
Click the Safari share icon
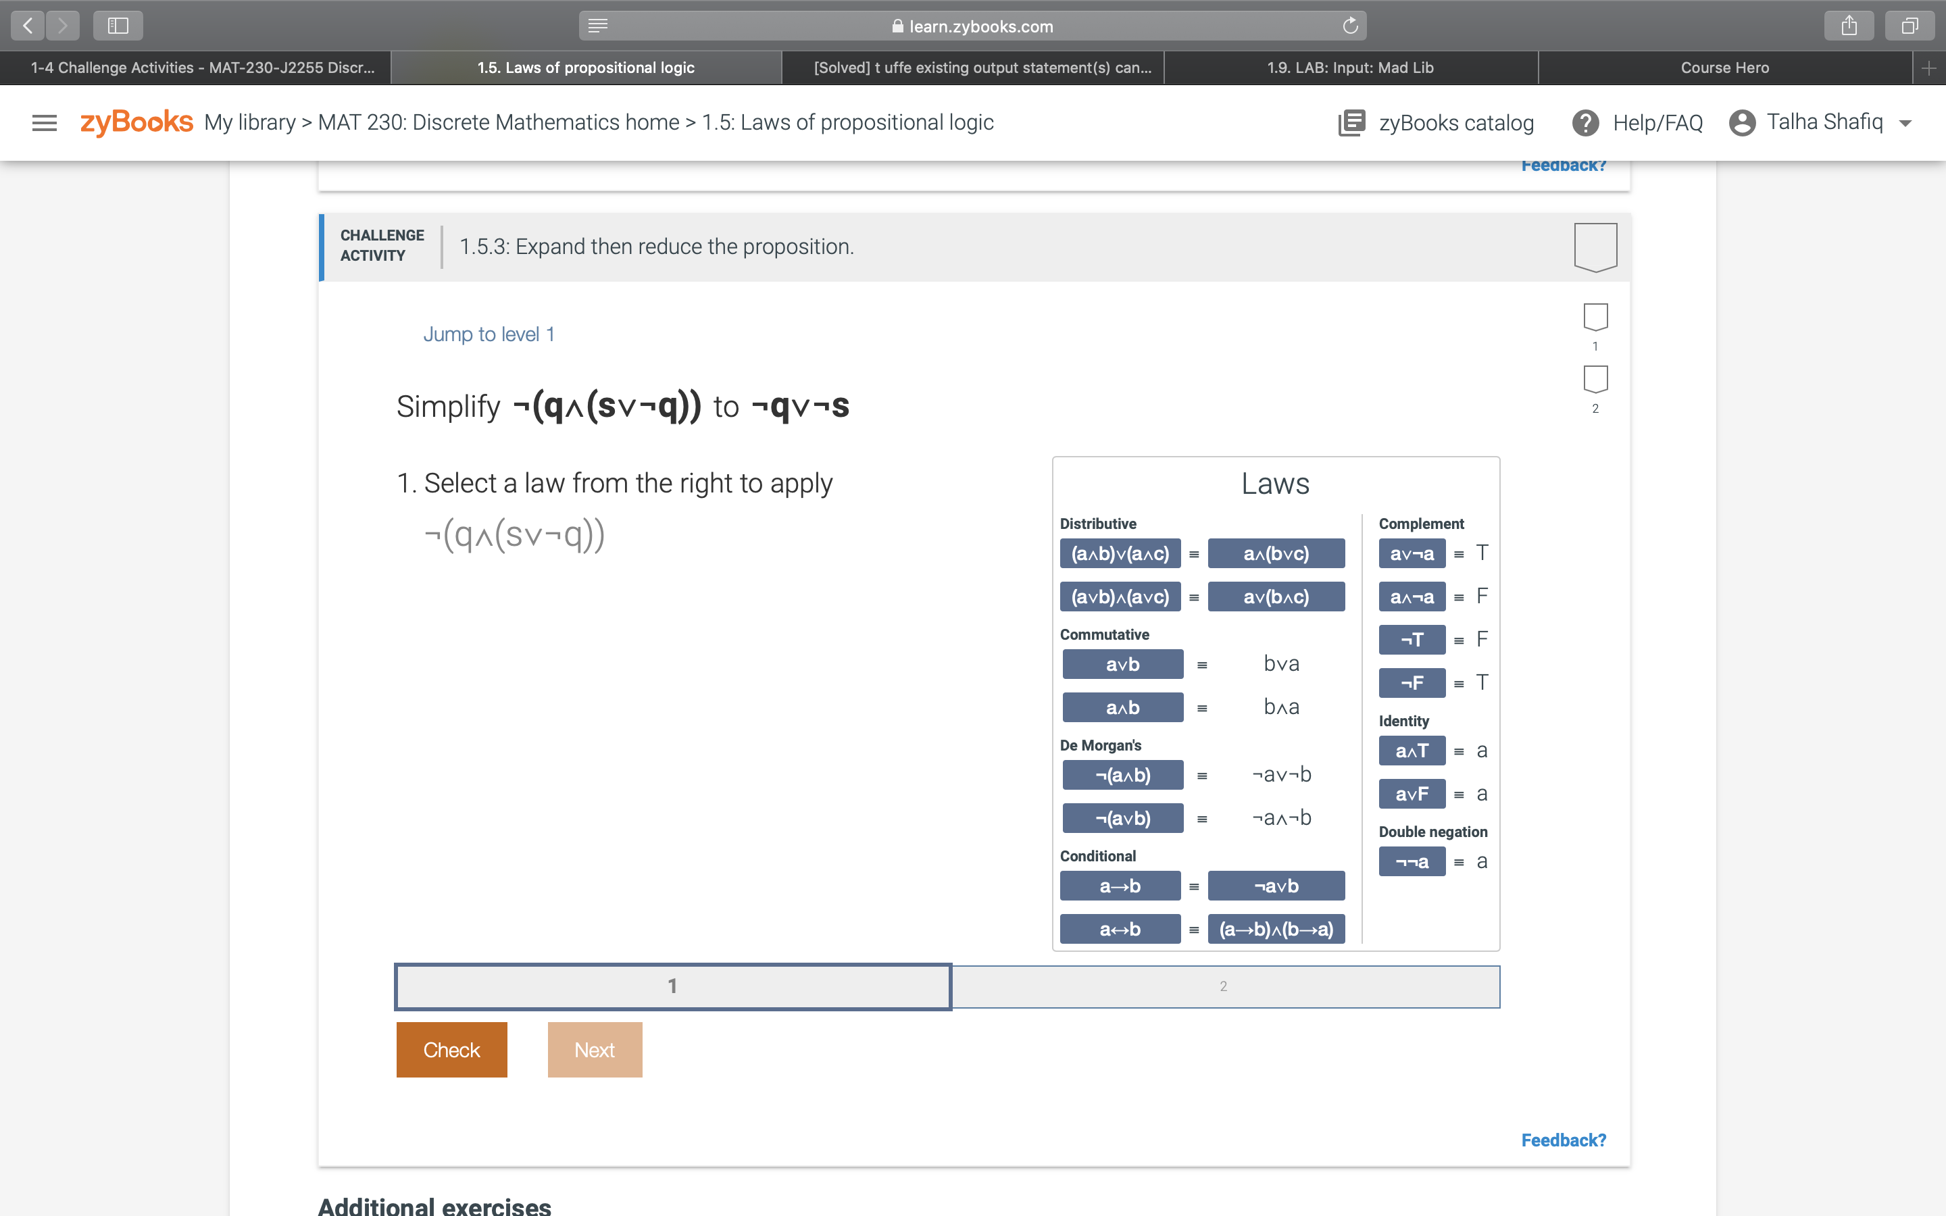[x=1849, y=25]
